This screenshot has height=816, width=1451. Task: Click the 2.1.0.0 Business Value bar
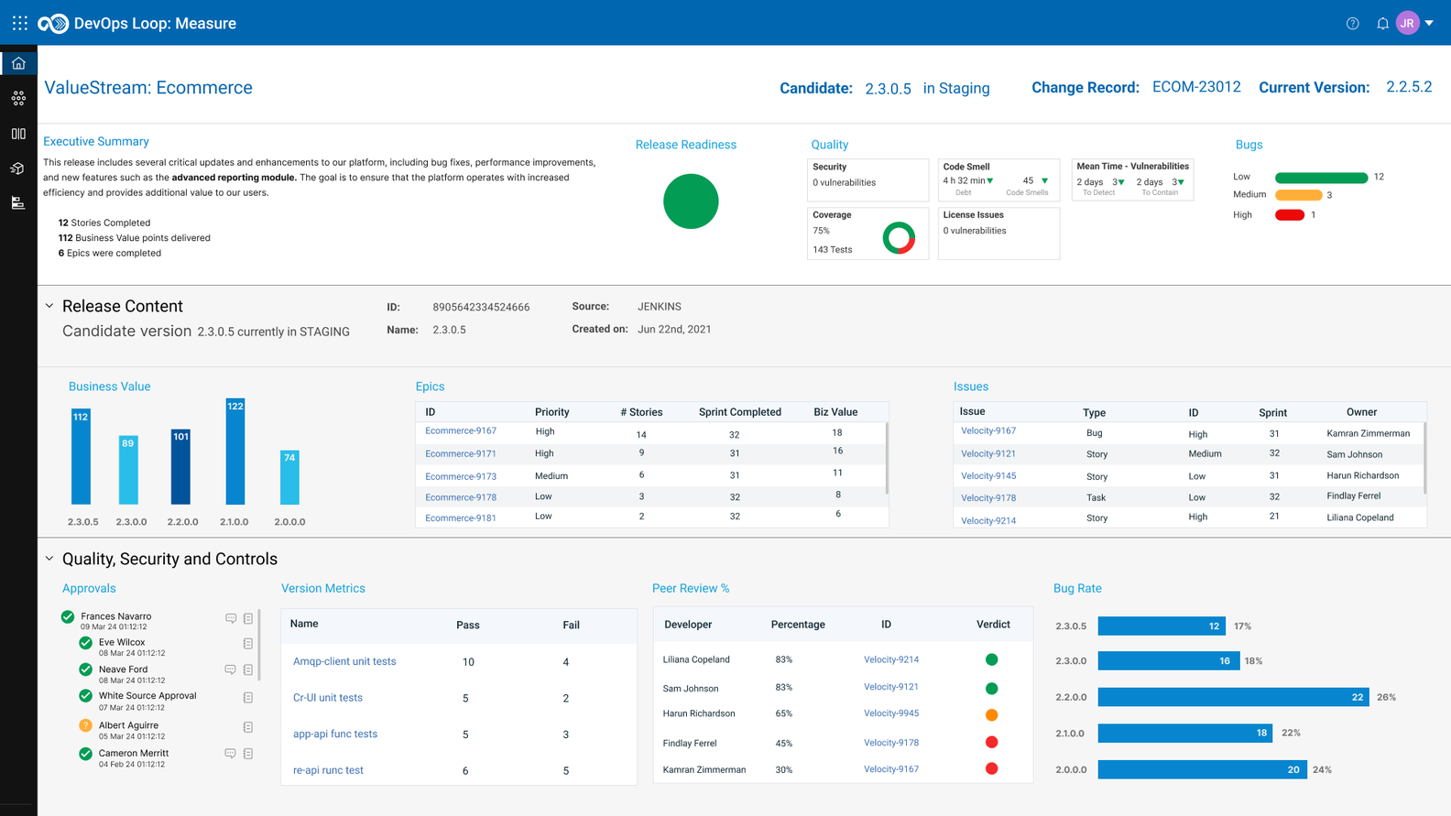235,452
